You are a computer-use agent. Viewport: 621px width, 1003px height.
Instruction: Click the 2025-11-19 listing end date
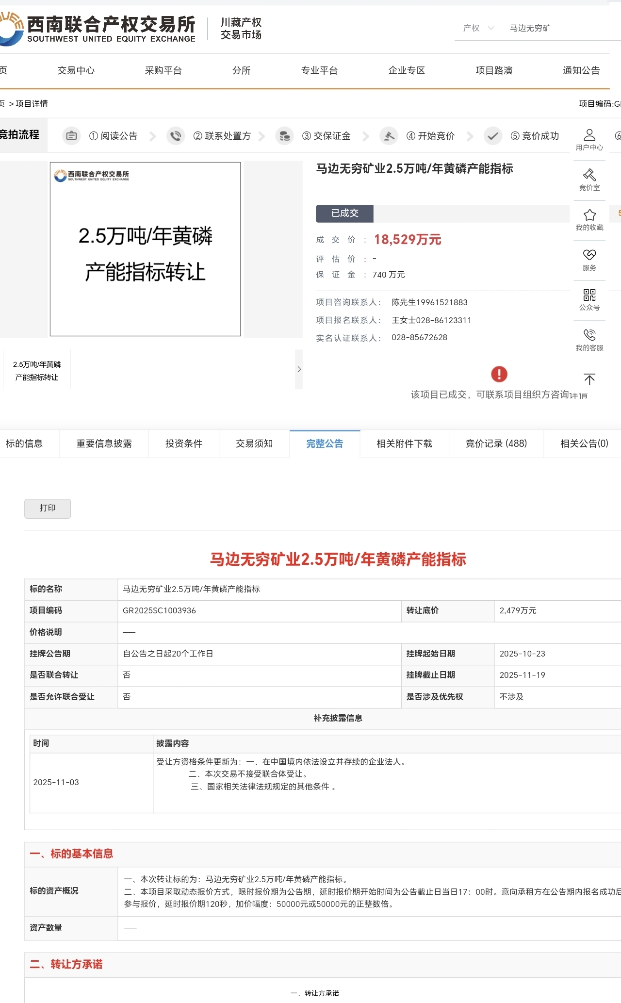(x=523, y=675)
